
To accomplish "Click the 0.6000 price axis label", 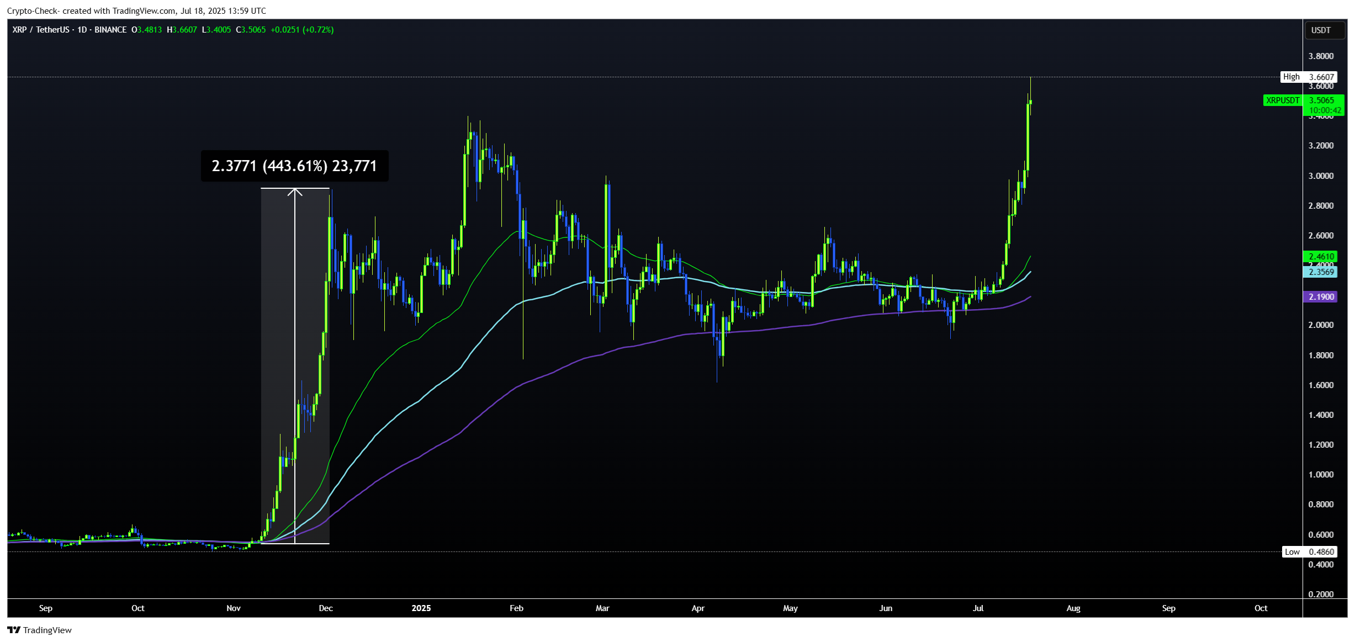I will [x=1321, y=534].
